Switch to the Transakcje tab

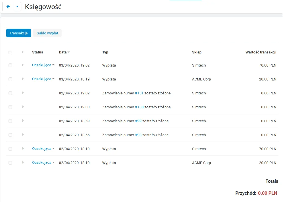[x=18, y=33]
